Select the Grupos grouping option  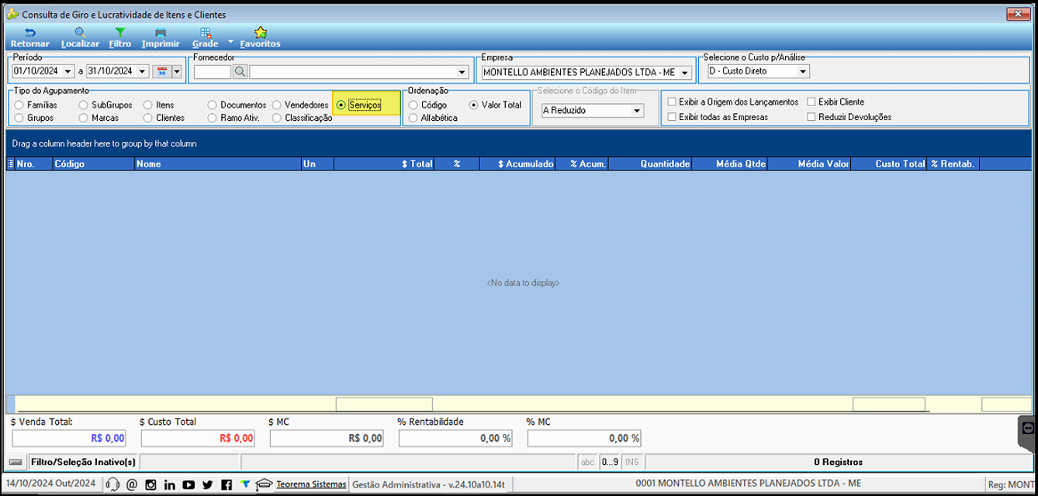pyautogui.click(x=19, y=118)
